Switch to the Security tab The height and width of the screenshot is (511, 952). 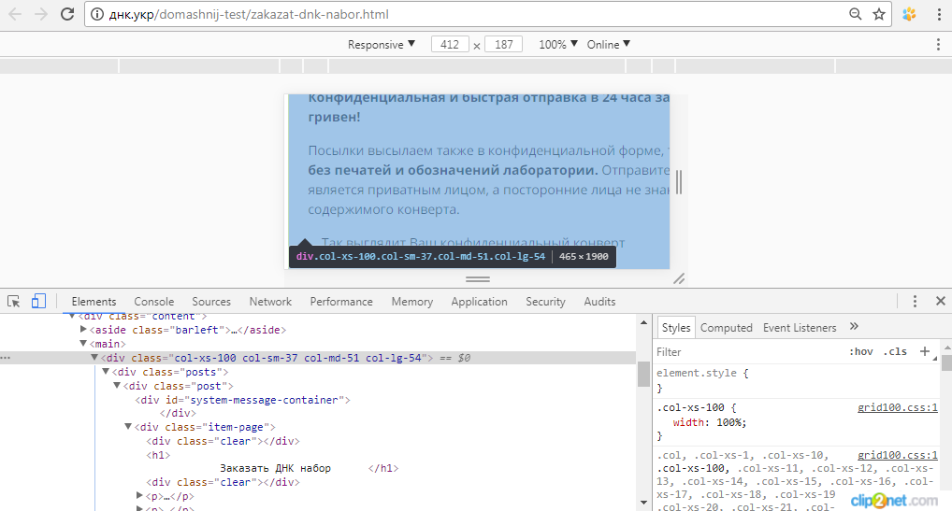click(545, 301)
